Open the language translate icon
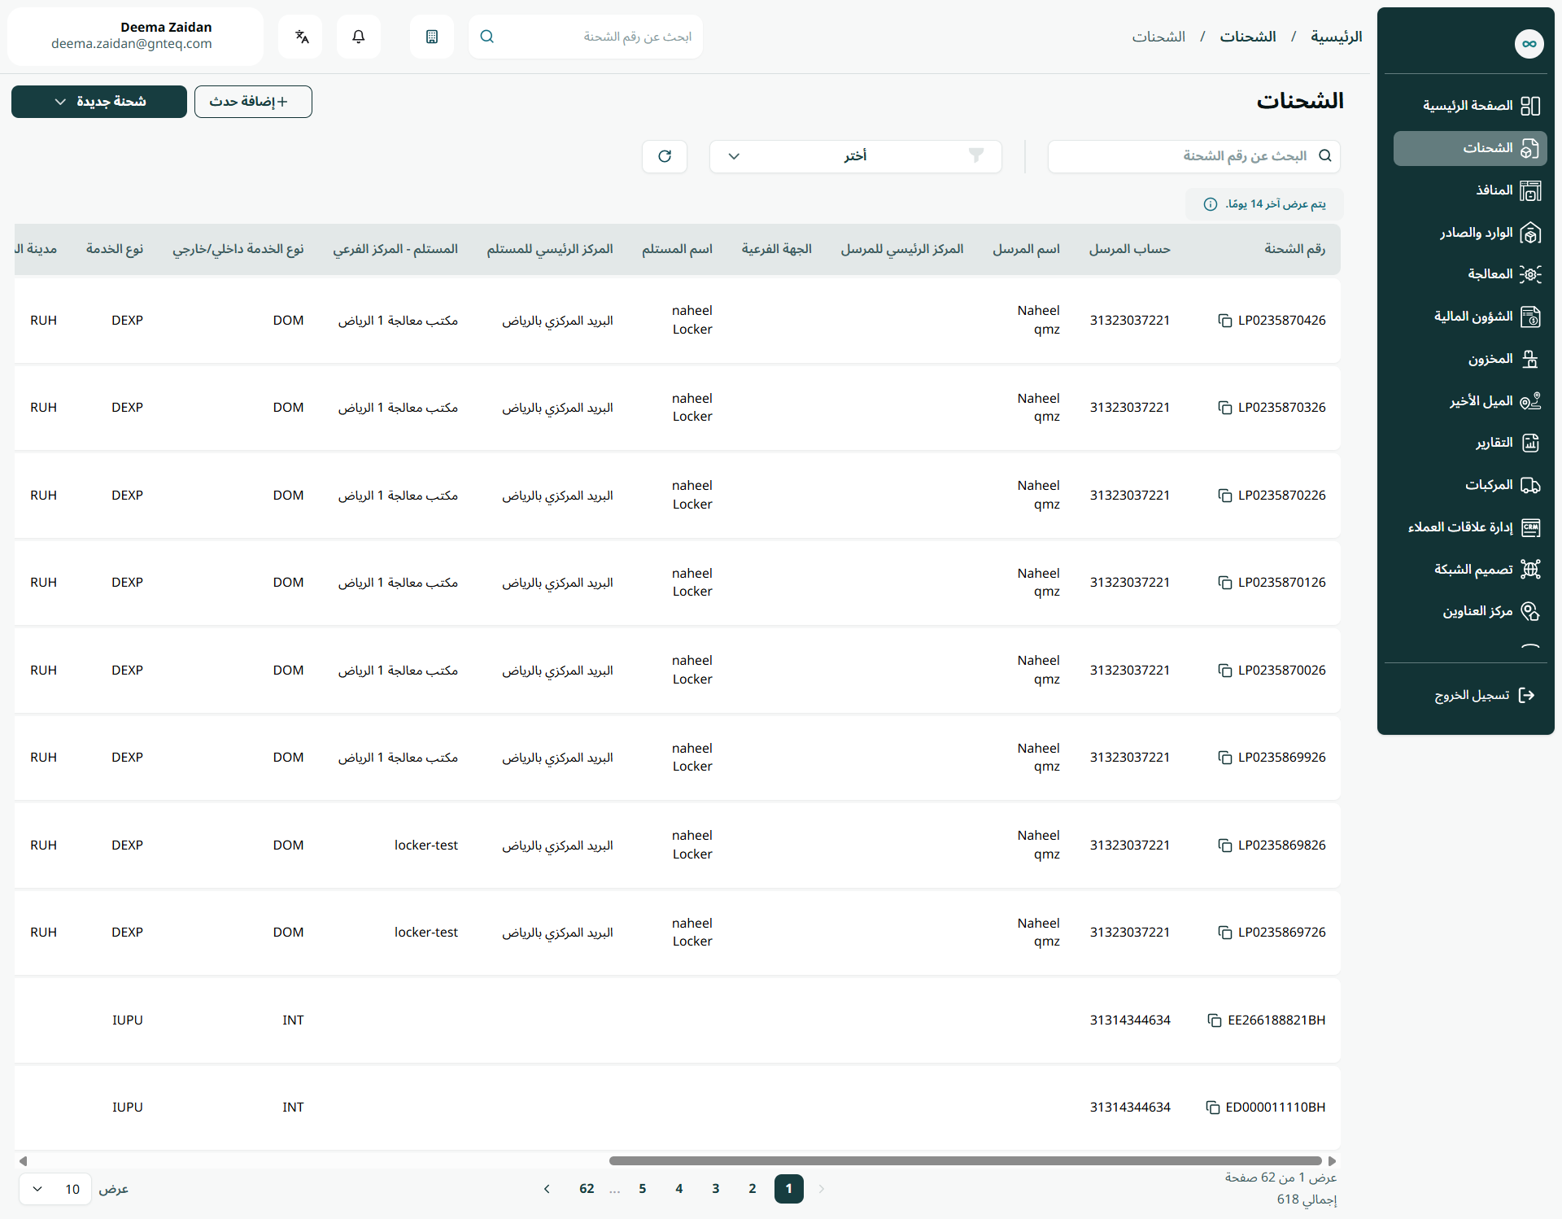The width and height of the screenshot is (1562, 1219). pyautogui.click(x=301, y=37)
